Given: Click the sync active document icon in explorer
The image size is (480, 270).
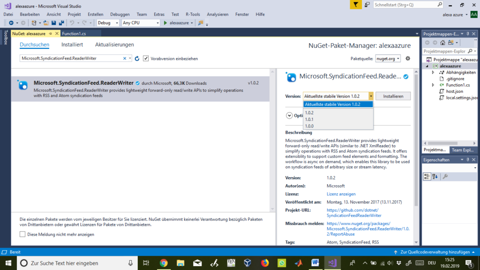Looking at the screenshot, I should click(450, 43).
